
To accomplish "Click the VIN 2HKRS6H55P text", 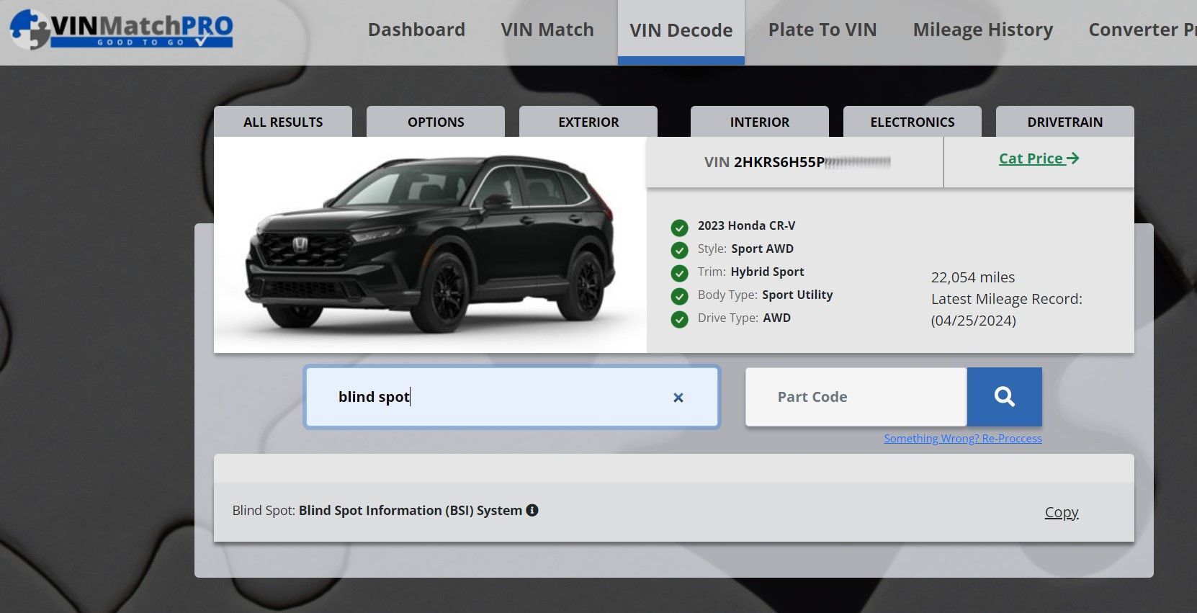I will [x=764, y=162].
